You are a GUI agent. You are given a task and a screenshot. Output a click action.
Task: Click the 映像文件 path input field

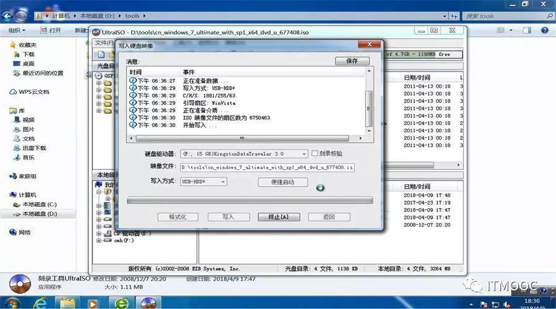point(267,167)
